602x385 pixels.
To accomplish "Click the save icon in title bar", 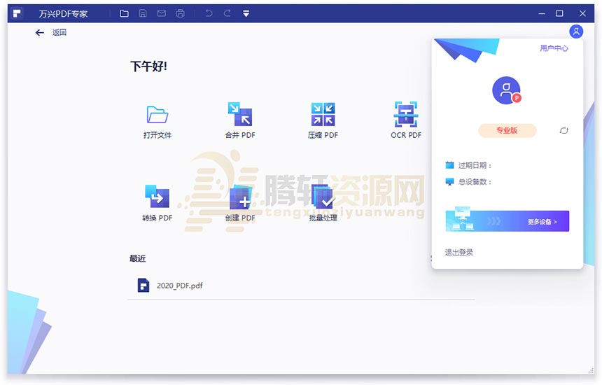I will click(143, 13).
